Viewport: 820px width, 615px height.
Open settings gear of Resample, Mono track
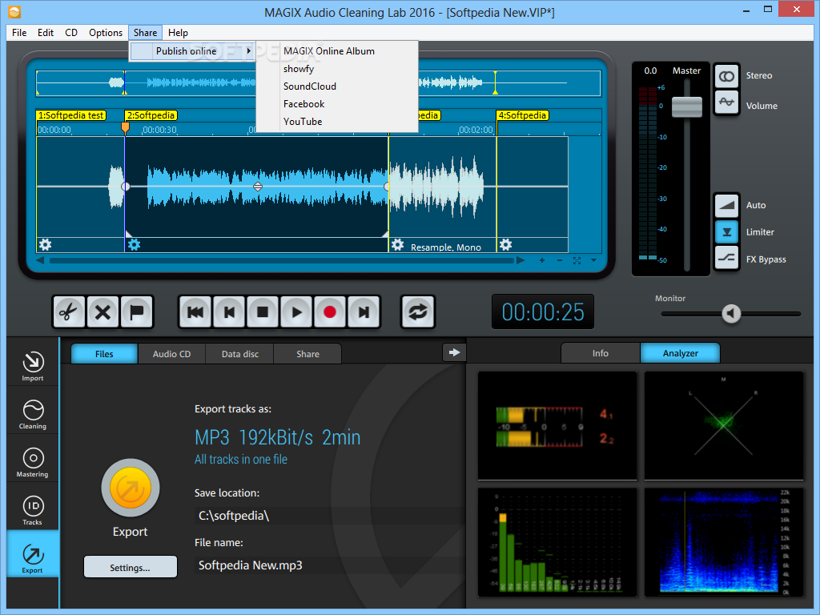click(398, 244)
